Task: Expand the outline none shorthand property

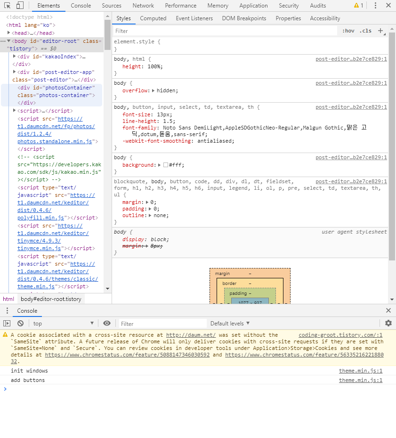Action: click(x=150, y=215)
